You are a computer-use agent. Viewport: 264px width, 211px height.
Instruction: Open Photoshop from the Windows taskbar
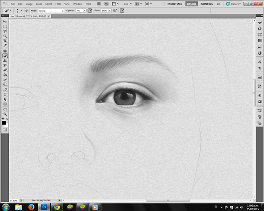tap(44, 207)
